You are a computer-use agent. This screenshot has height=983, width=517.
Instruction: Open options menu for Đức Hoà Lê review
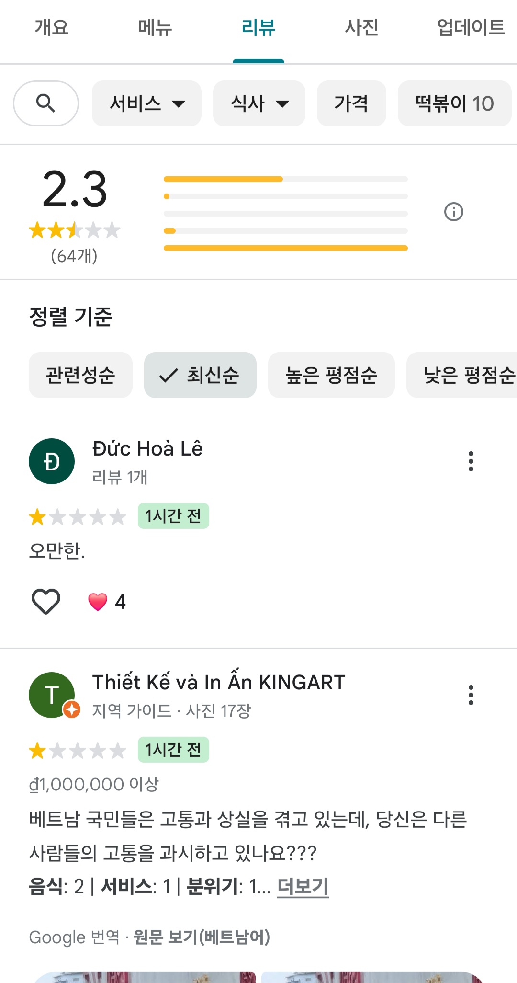point(471,461)
